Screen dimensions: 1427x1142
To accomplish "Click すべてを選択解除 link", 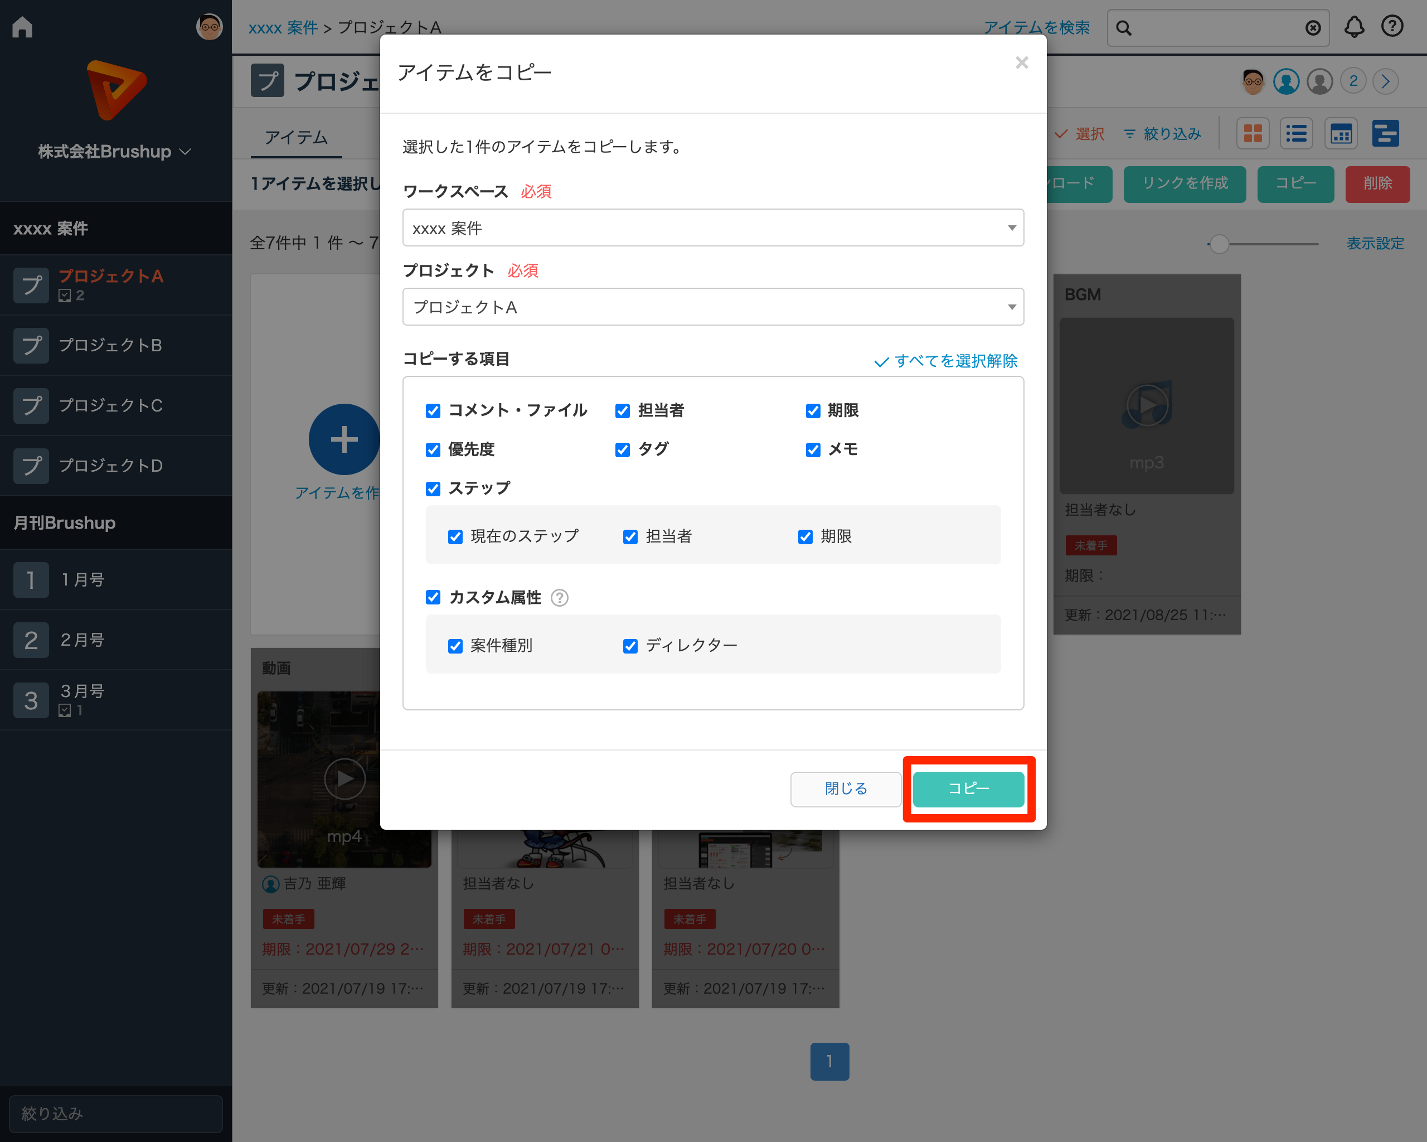I will [x=947, y=361].
